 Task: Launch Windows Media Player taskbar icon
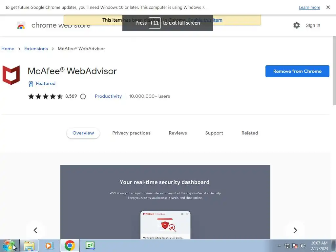[x=49, y=245]
